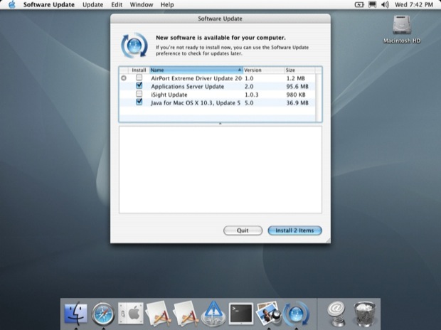Check the iSight Update checkbox

(139, 94)
